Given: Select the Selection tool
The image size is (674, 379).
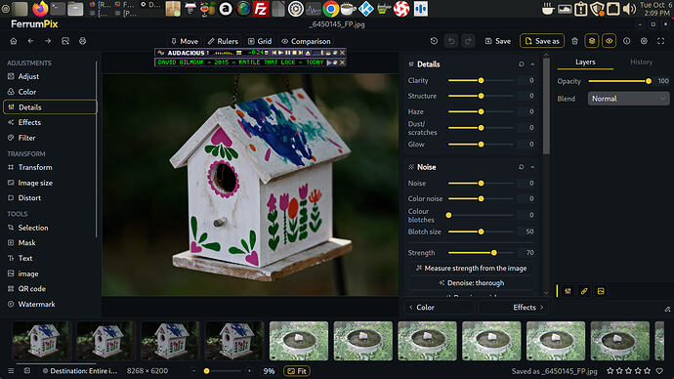Looking at the screenshot, I should pyautogui.click(x=50, y=228).
